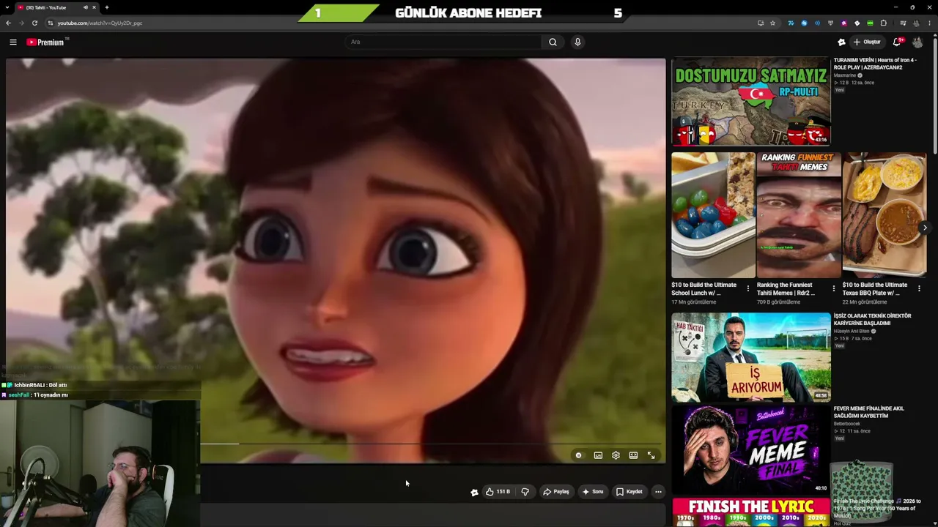This screenshot has height=527, width=938.
Task: Click the Ranking the Funniest Tahiti Memes title
Action: point(786,289)
